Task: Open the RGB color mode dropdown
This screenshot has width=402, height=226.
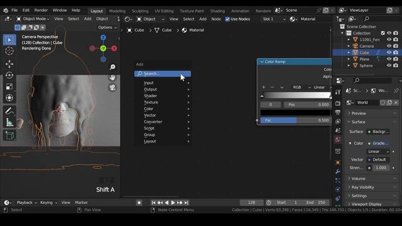Action: tap(301, 87)
